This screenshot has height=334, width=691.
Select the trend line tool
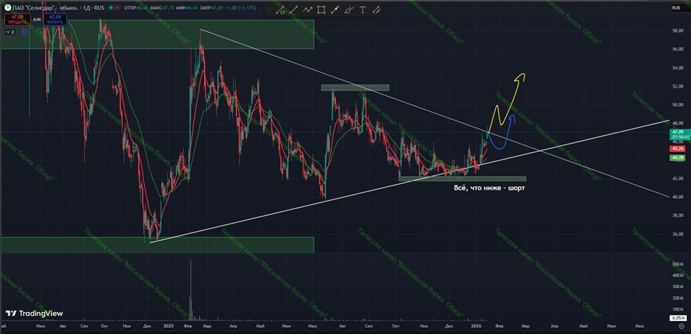(x=294, y=10)
